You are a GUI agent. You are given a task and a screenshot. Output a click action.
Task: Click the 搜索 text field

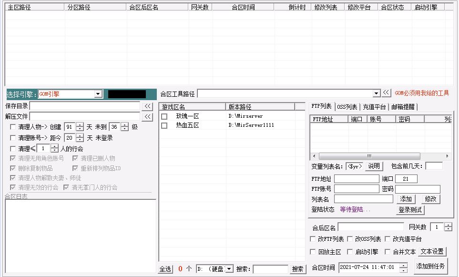[x=270, y=269]
